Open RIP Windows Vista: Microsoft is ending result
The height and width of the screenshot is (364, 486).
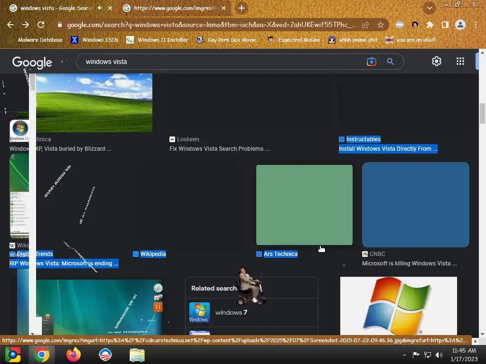pos(64,264)
